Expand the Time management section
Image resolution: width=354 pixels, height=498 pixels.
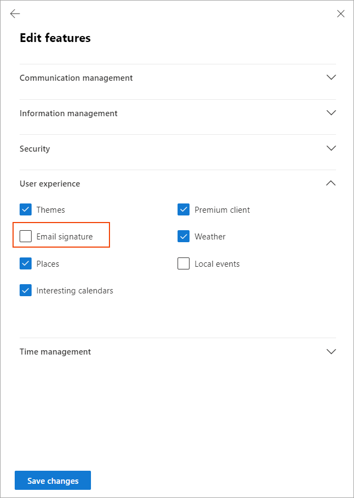(55, 351)
